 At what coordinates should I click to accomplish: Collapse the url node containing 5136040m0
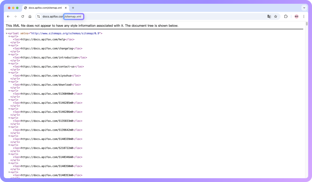click(9, 91)
